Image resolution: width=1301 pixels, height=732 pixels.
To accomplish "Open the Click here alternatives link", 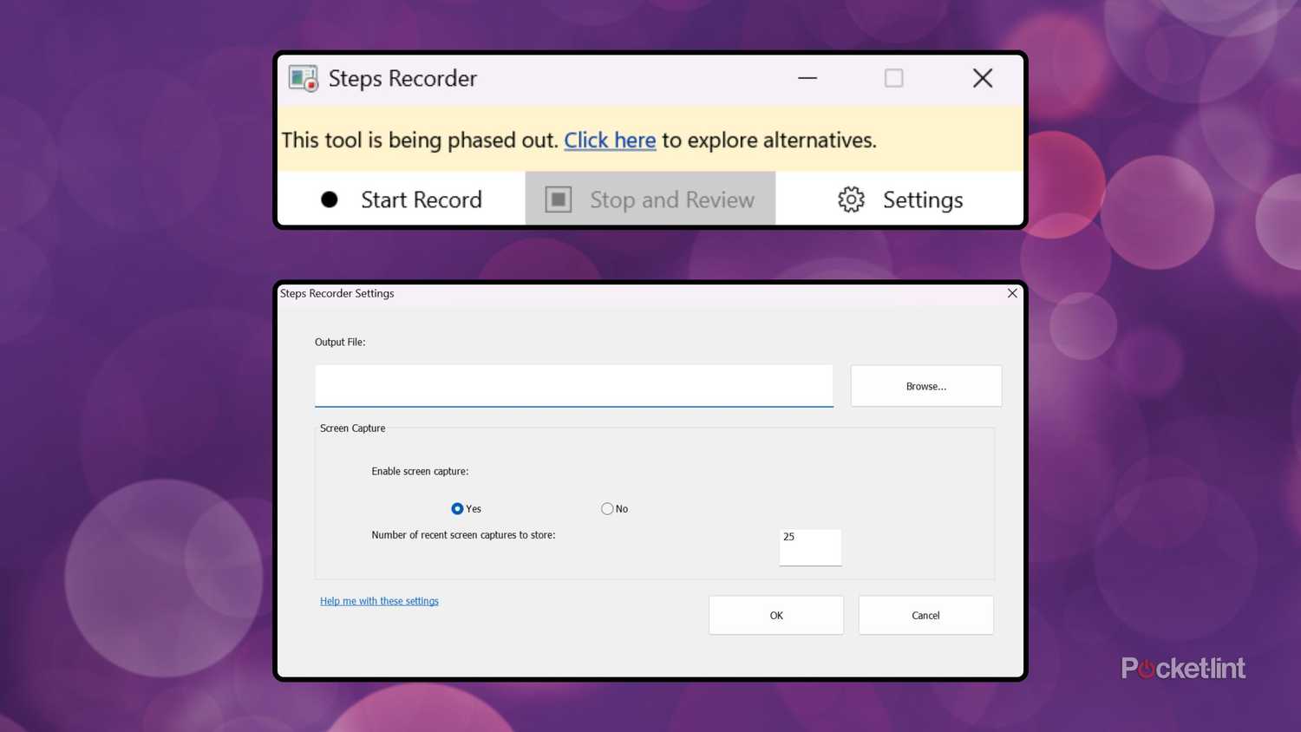I will pos(609,140).
